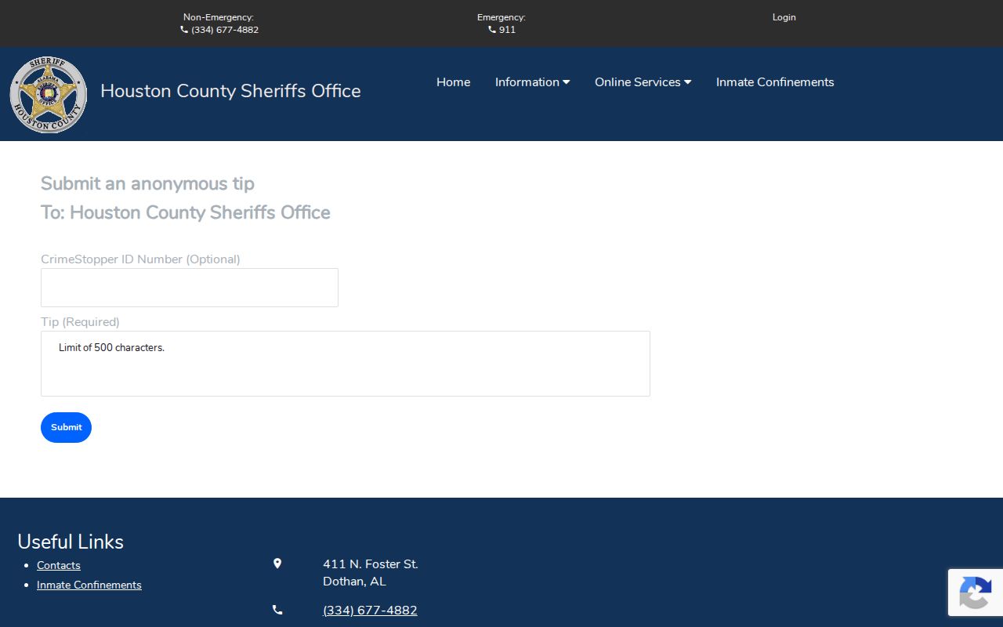Click the Useful Links heading
Viewport: 1003px width, 627px height.
[71, 542]
